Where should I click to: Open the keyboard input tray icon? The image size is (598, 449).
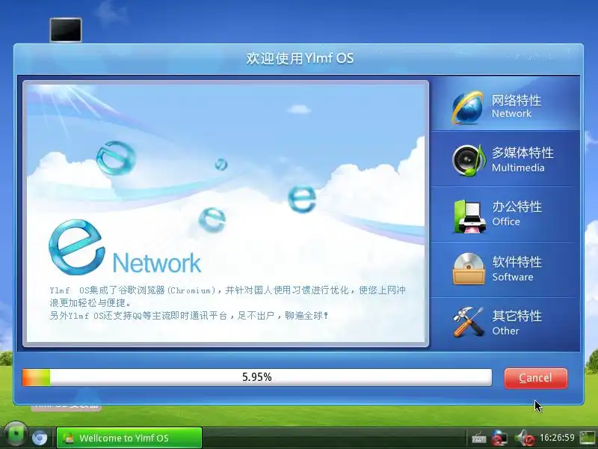coord(478,438)
